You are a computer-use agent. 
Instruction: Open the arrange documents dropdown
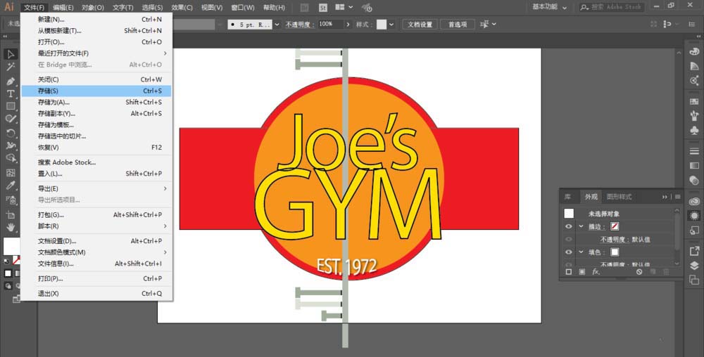click(344, 8)
